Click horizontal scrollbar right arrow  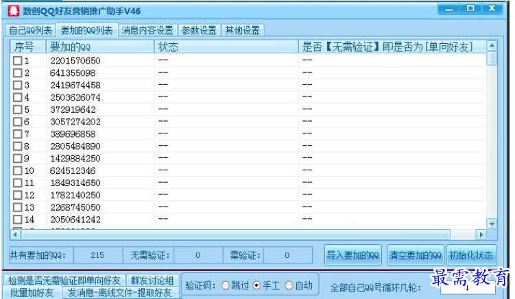pyautogui.click(x=481, y=235)
